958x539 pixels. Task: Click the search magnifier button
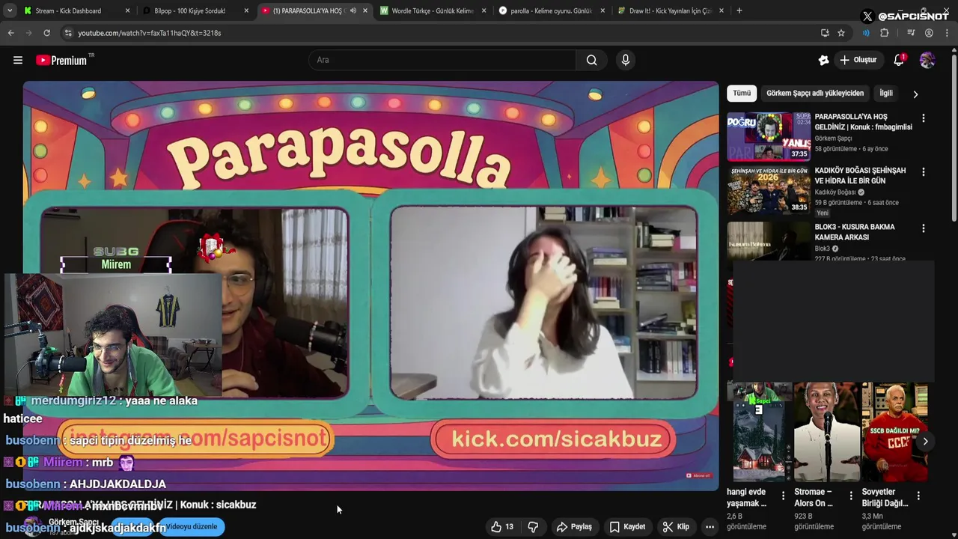[x=592, y=60]
